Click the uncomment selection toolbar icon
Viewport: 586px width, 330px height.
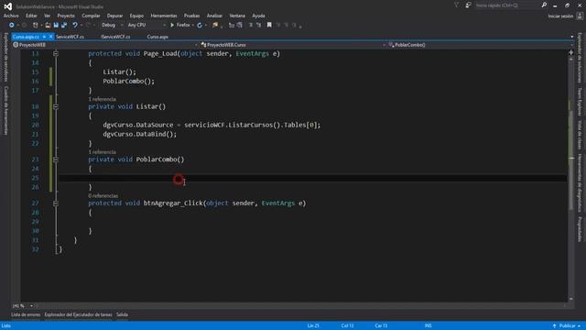[x=258, y=25]
